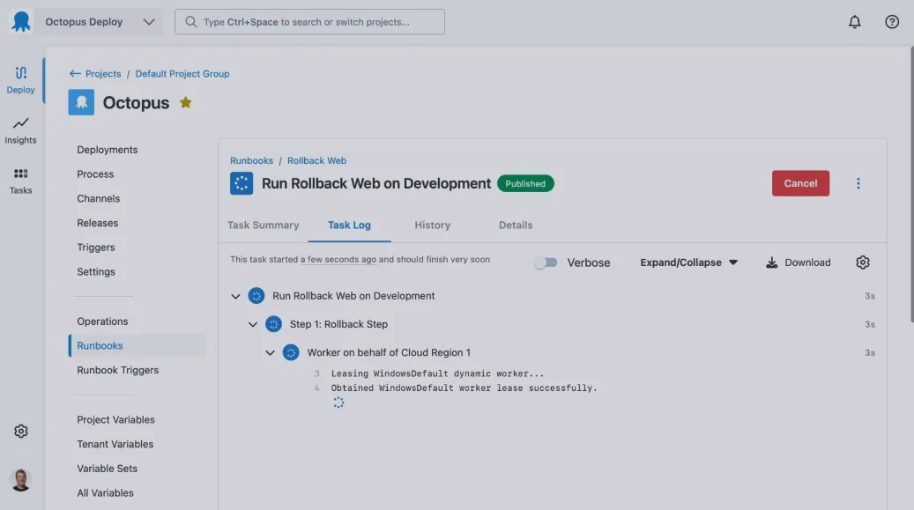The height and width of the screenshot is (510, 914).
Task: Click the favorite star next to Octopus
Action: pyautogui.click(x=186, y=102)
